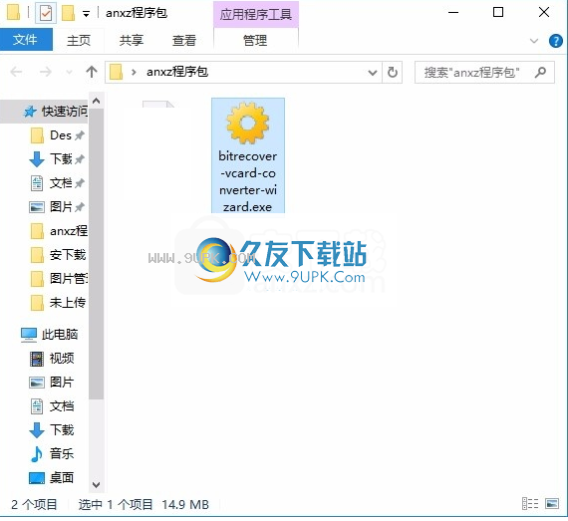
Task: Refresh the current folder
Action: click(x=393, y=72)
